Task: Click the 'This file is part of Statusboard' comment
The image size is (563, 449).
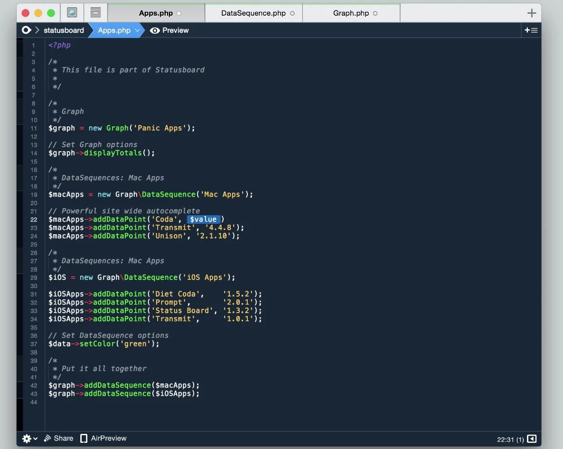Action: point(133,70)
